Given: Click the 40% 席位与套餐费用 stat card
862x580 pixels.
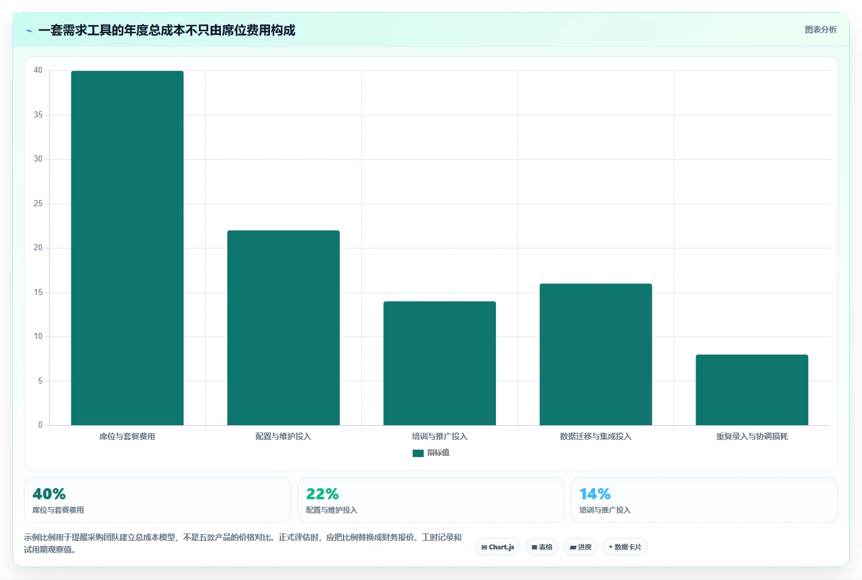Looking at the screenshot, I should (157, 500).
